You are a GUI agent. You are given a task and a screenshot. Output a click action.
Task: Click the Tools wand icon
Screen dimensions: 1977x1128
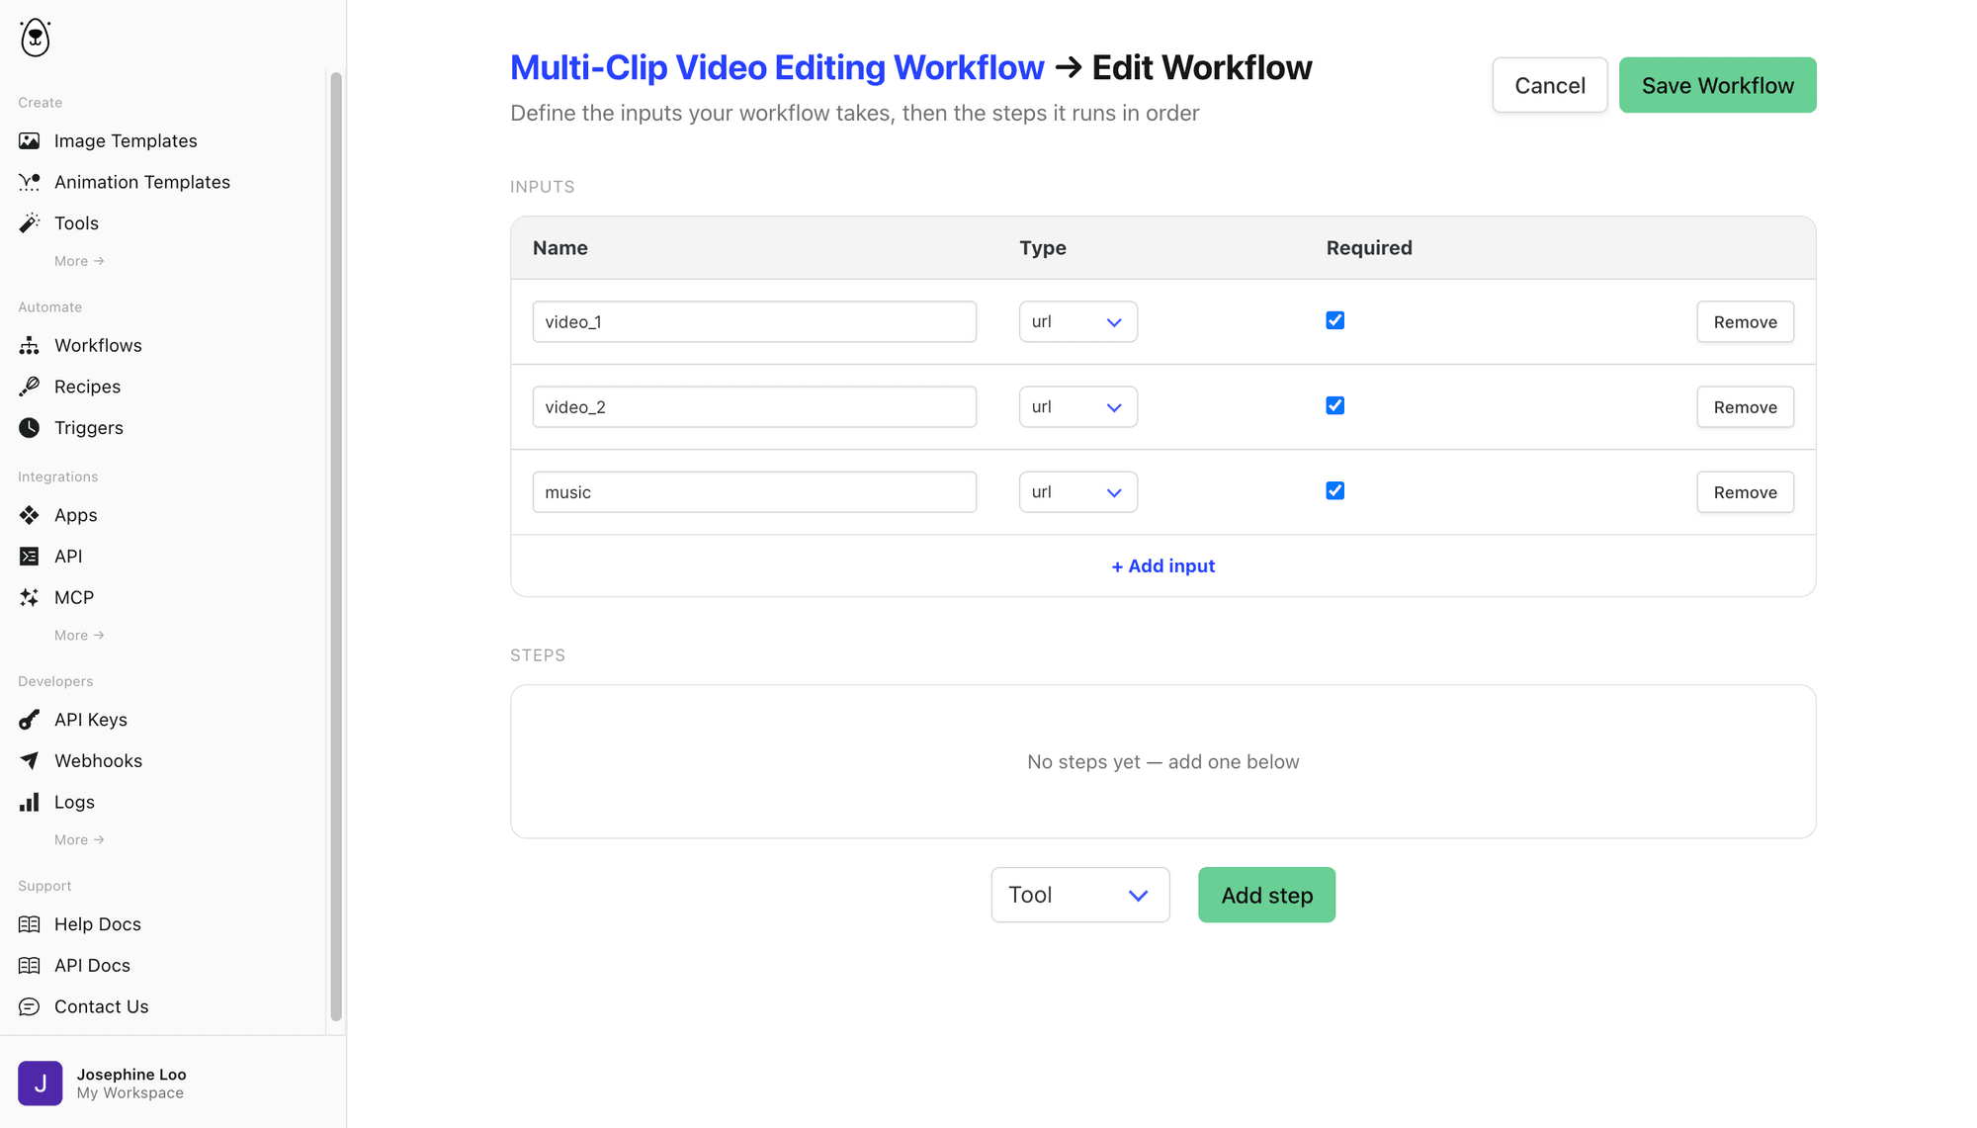pos(30,223)
